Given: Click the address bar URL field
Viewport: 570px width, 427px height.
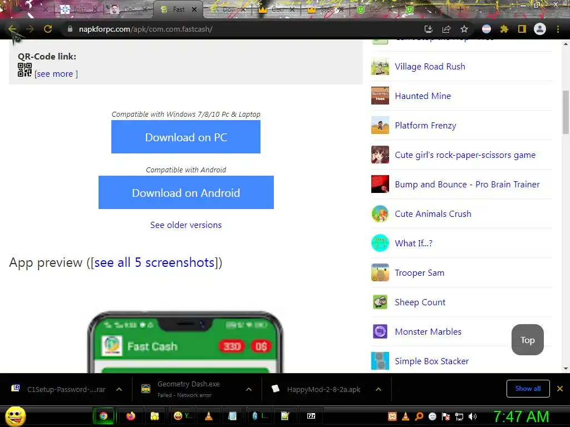Looking at the screenshot, I should click(x=240, y=29).
